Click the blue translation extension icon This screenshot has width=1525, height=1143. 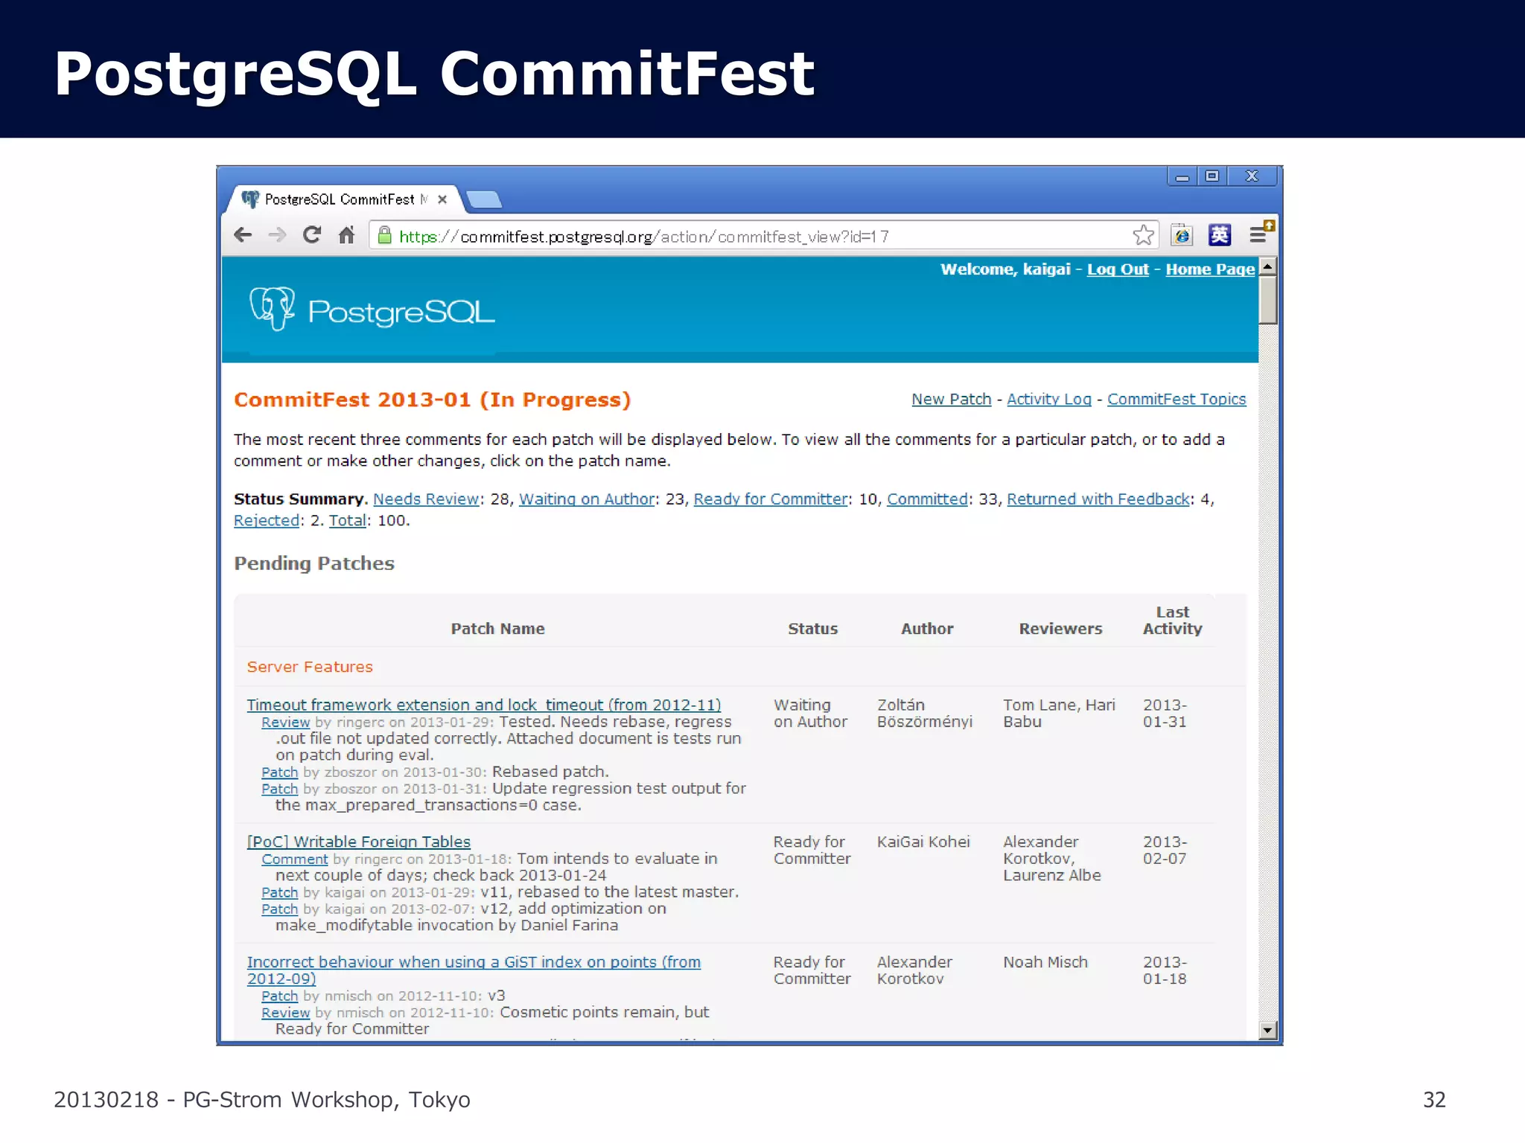(x=1220, y=235)
